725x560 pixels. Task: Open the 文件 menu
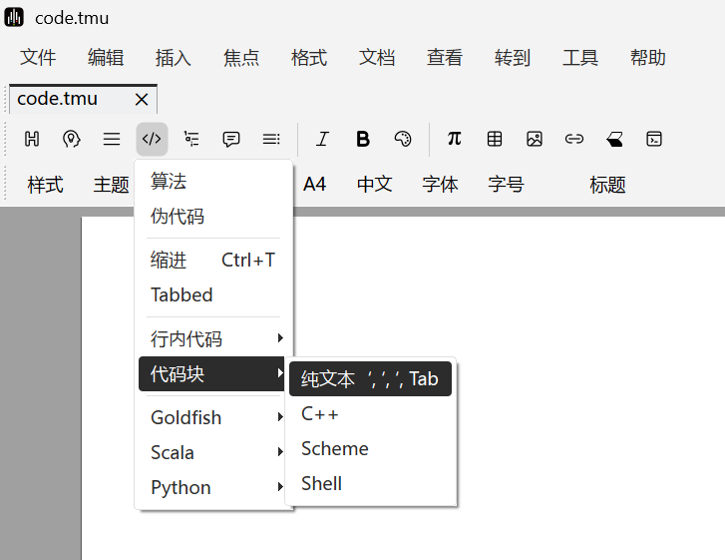point(38,58)
